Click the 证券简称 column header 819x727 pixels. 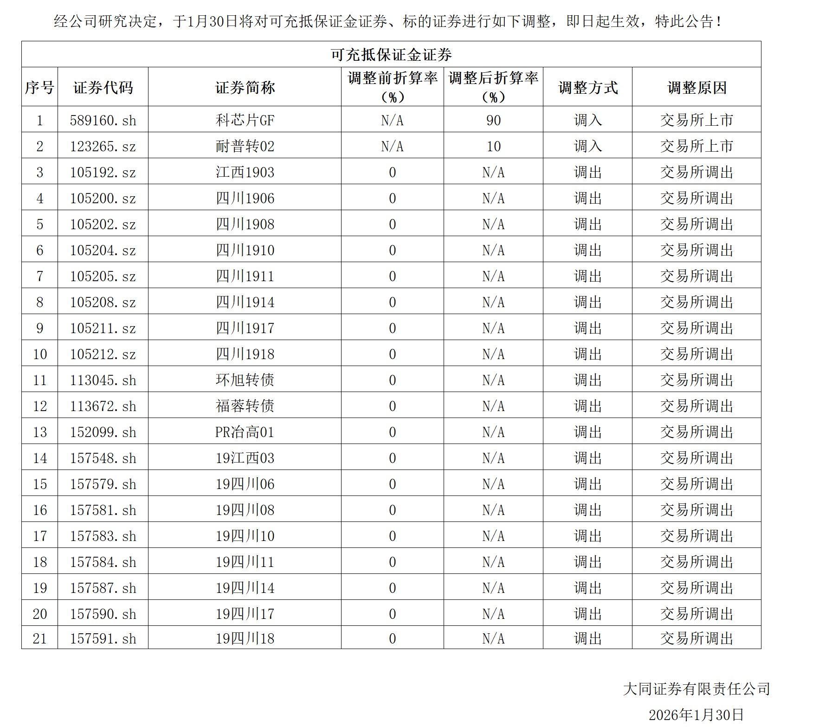point(245,87)
